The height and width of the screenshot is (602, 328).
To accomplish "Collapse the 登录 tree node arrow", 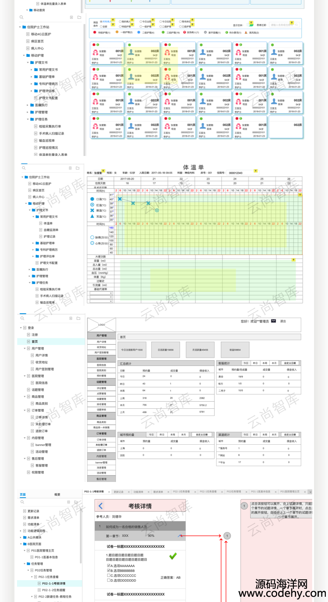I will point(21,328).
